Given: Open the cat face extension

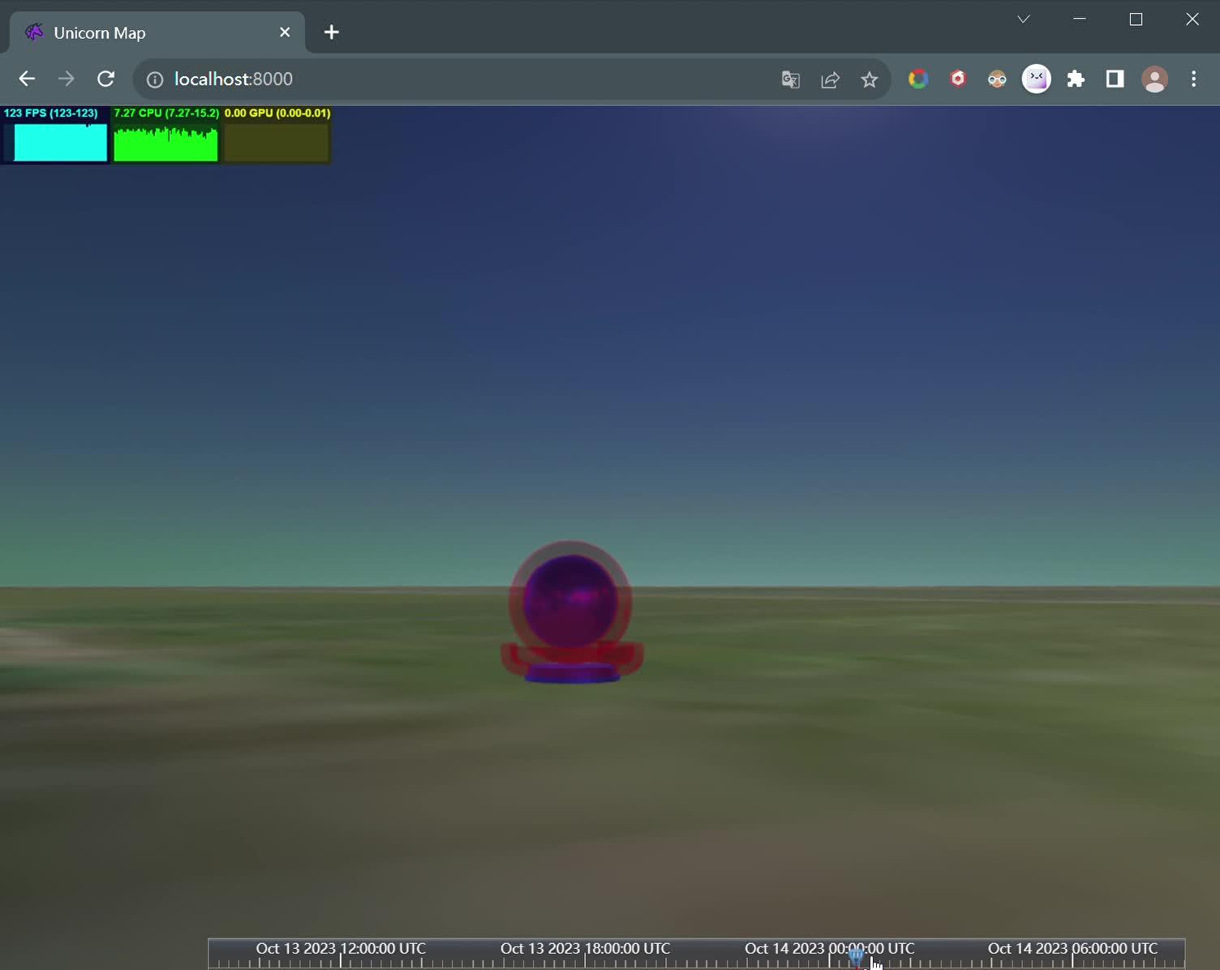Looking at the screenshot, I should tap(1036, 79).
